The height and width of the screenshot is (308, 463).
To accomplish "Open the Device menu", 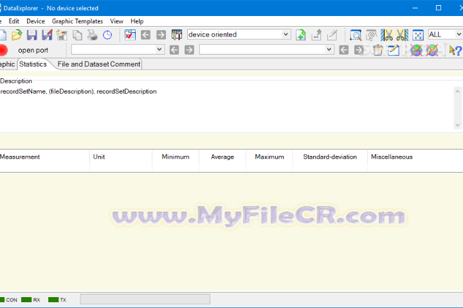I will point(35,21).
